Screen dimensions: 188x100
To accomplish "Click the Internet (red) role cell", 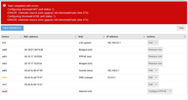I will (x=85, y=91).
